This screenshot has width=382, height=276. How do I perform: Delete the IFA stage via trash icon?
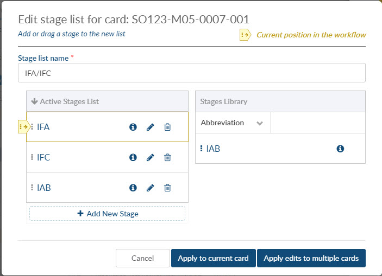167,127
